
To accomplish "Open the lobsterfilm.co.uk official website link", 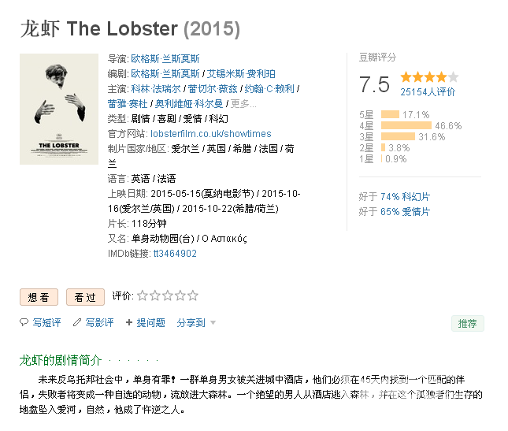I will pos(211,133).
